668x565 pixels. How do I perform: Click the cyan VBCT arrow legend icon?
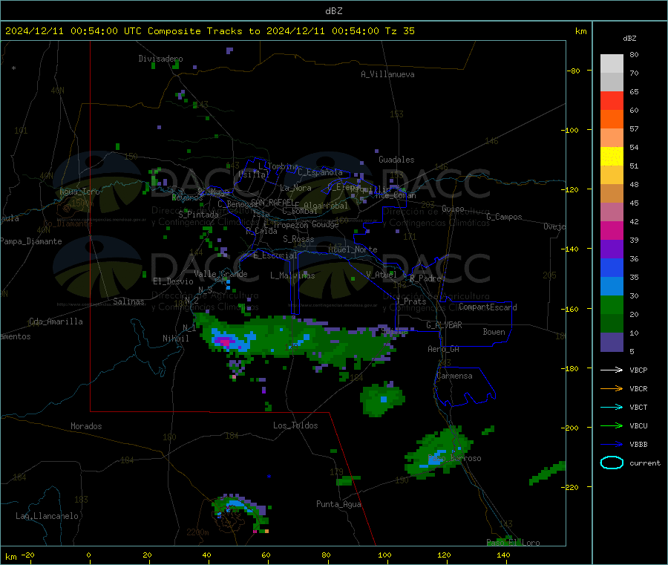tap(612, 408)
